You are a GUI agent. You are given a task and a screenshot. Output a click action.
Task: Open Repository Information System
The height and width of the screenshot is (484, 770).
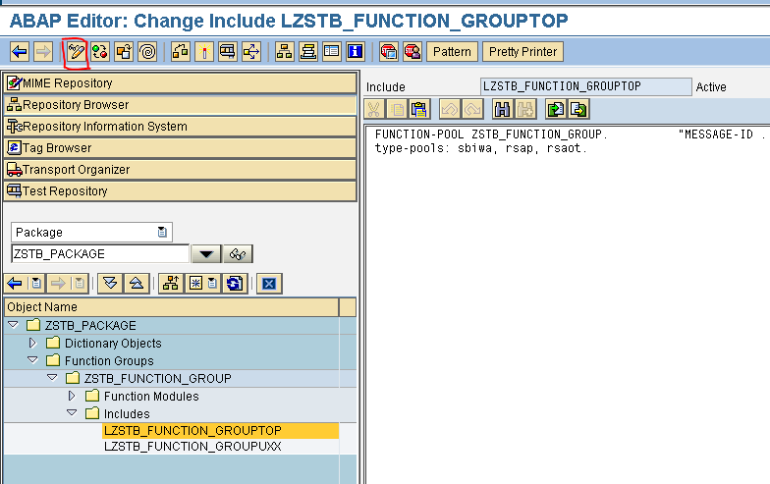181,126
